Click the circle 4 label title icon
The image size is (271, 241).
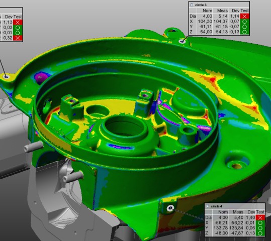[208, 206]
